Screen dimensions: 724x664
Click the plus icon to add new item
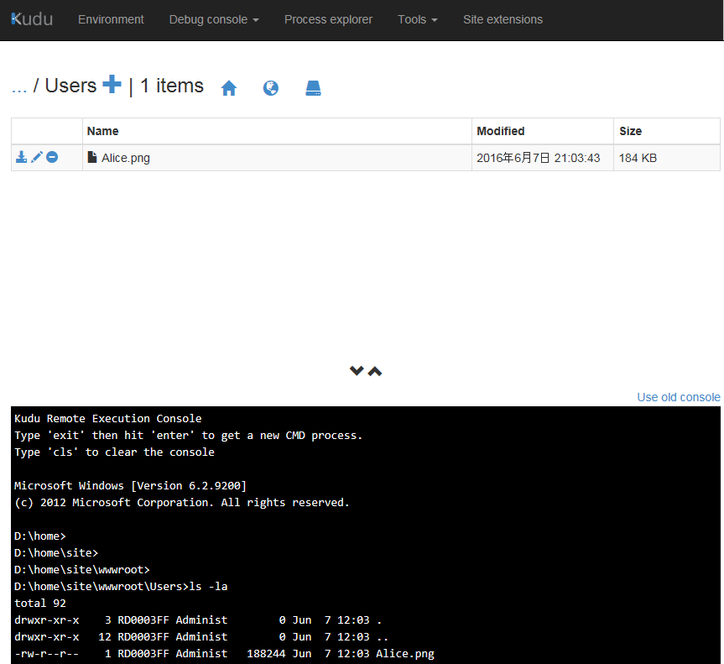[112, 84]
